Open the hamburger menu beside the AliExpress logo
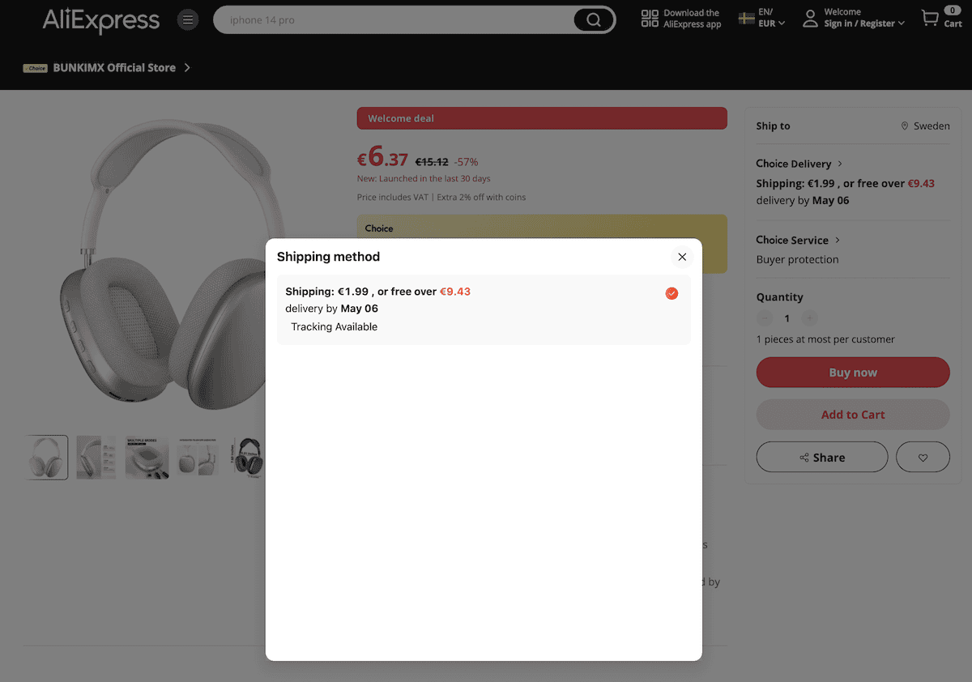 click(x=188, y=19)
